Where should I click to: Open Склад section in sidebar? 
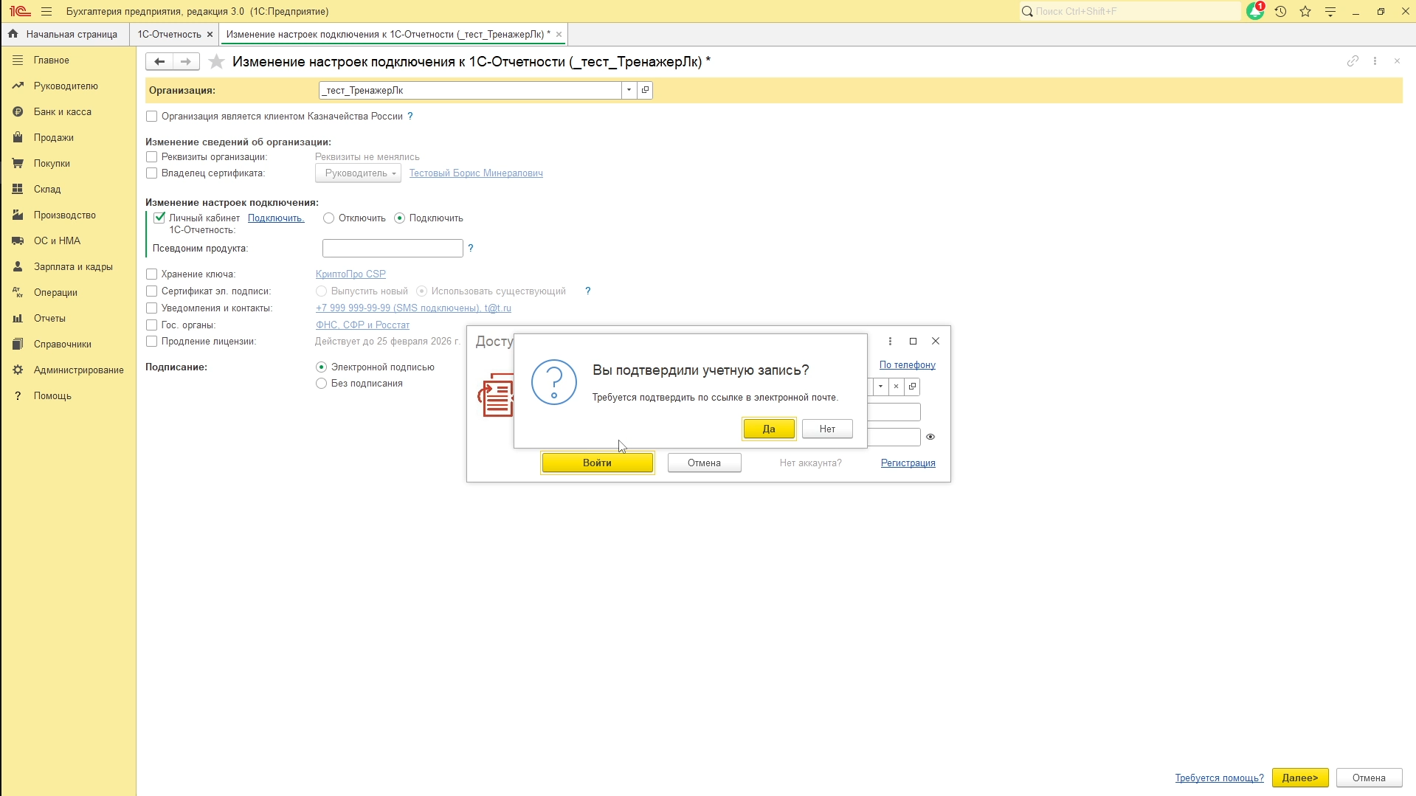pos(69,189)
